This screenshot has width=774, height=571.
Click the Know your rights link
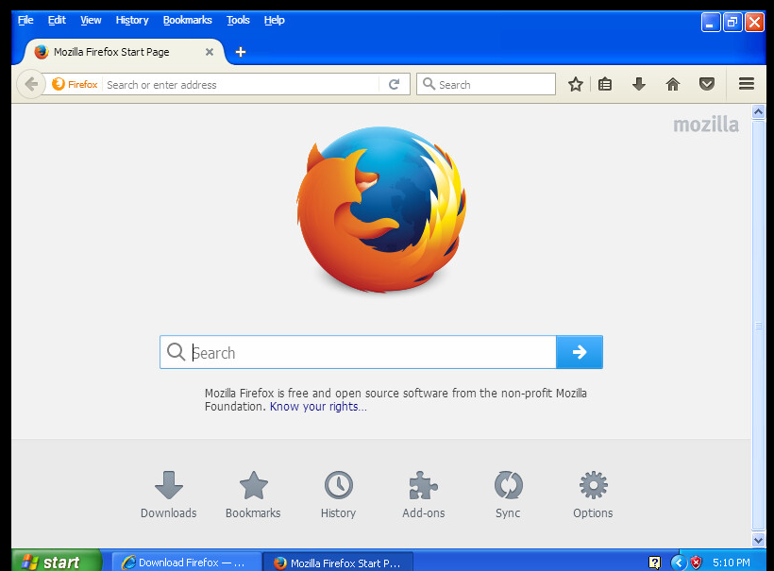(318, 407)
